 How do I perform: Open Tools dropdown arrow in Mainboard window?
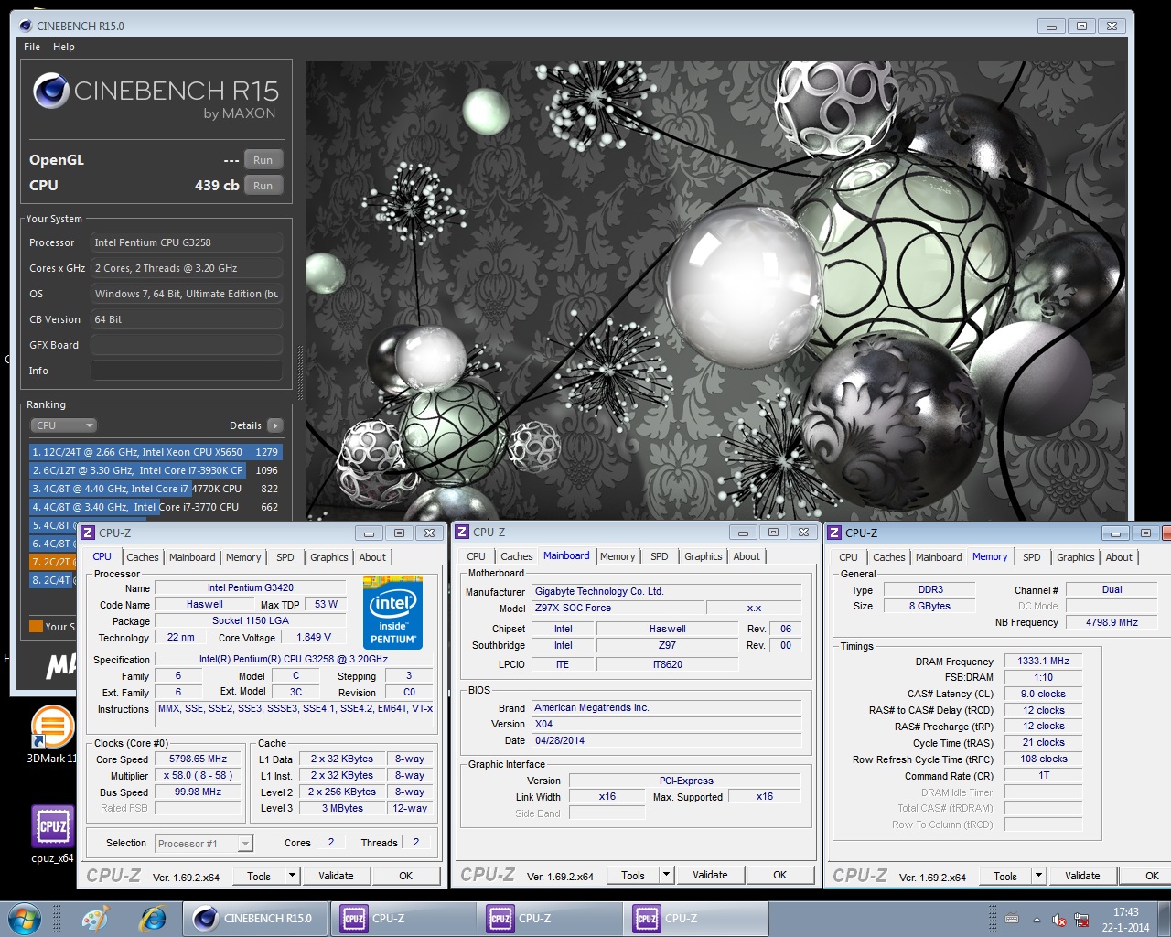(x=667, y=875)
